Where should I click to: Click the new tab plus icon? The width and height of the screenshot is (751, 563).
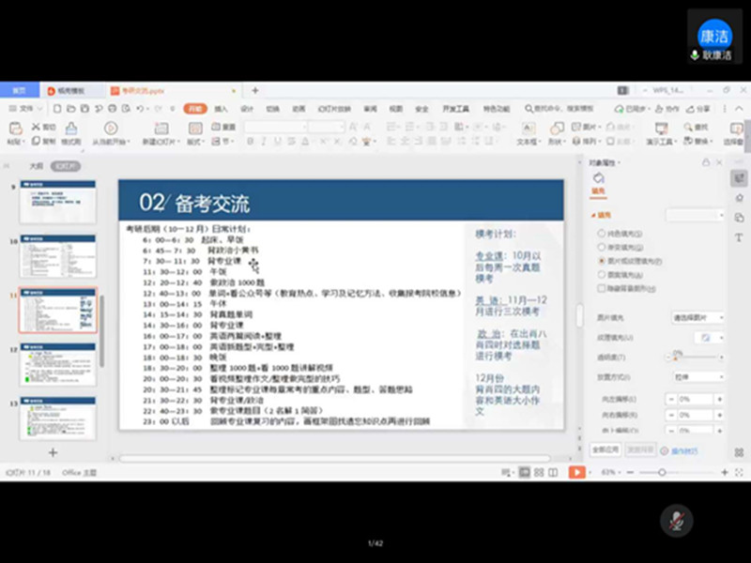(x=255, y=91)
